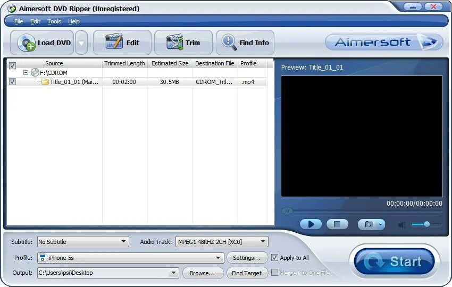
Task: Stop the preview playback
Action: 337,224
